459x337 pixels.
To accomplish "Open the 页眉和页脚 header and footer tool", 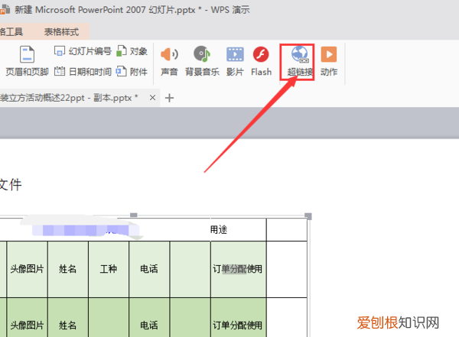I will pos(27,61).
